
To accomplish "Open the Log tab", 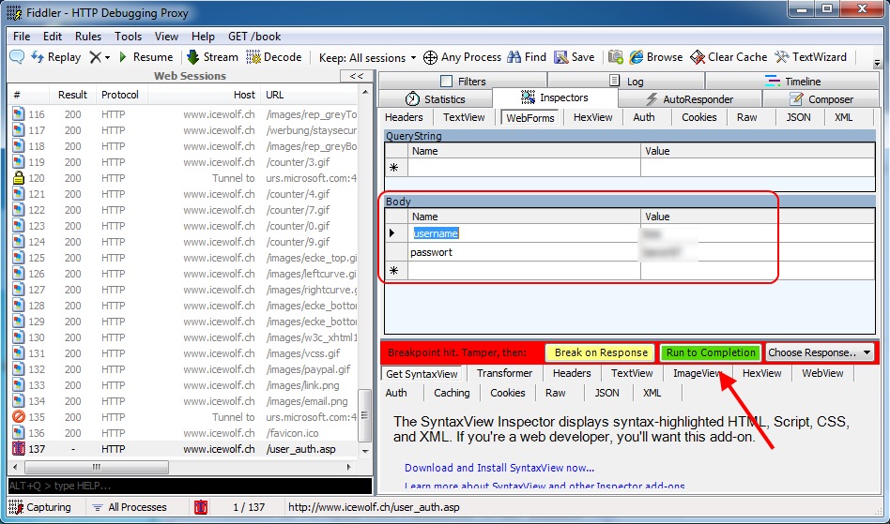I will [x=626, y=81].
